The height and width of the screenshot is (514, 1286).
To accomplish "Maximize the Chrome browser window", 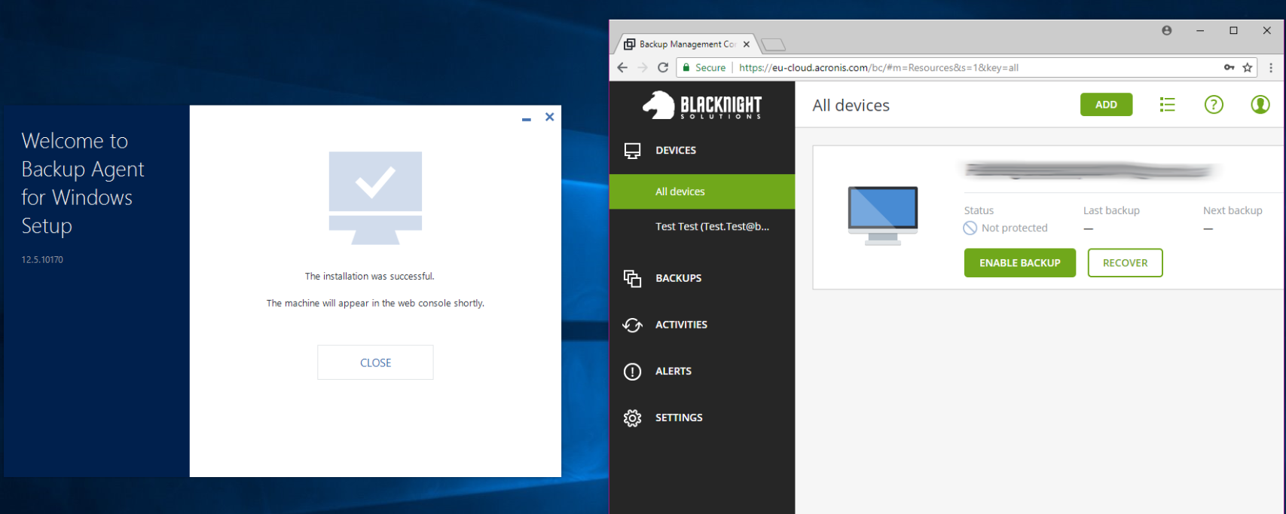I will click(1233, 30).
